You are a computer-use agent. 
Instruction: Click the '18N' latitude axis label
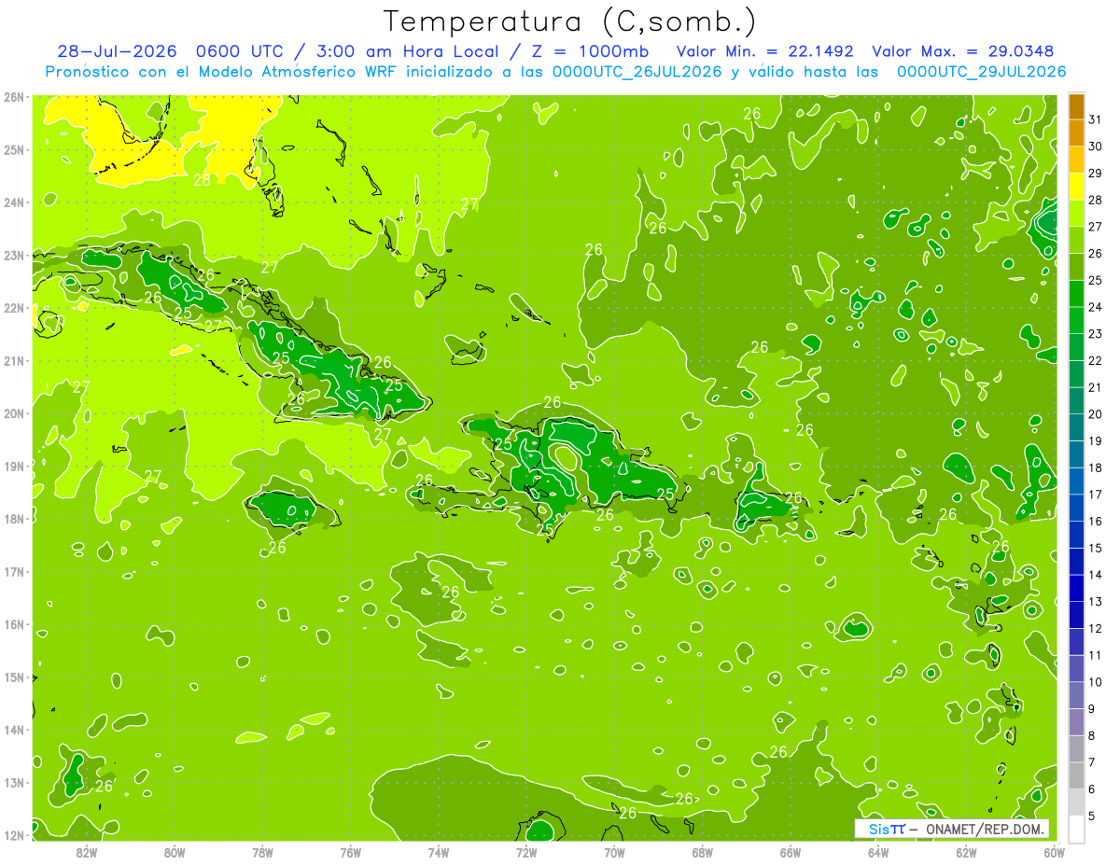click(13, 519)
